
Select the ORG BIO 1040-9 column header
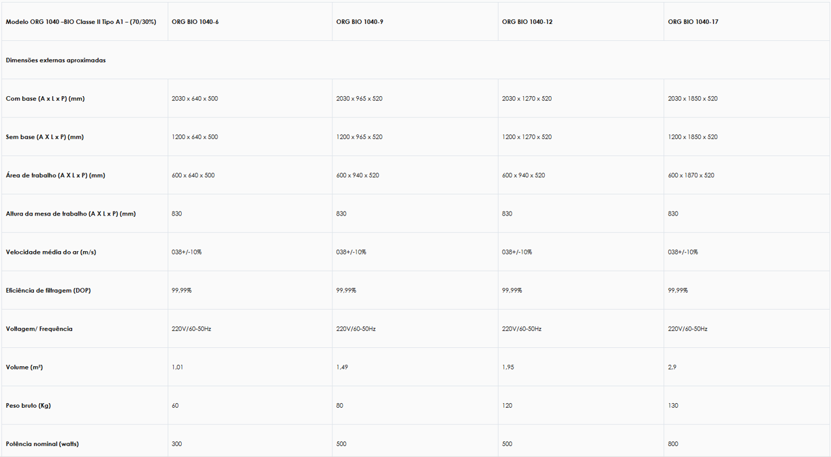coord(359,22)
